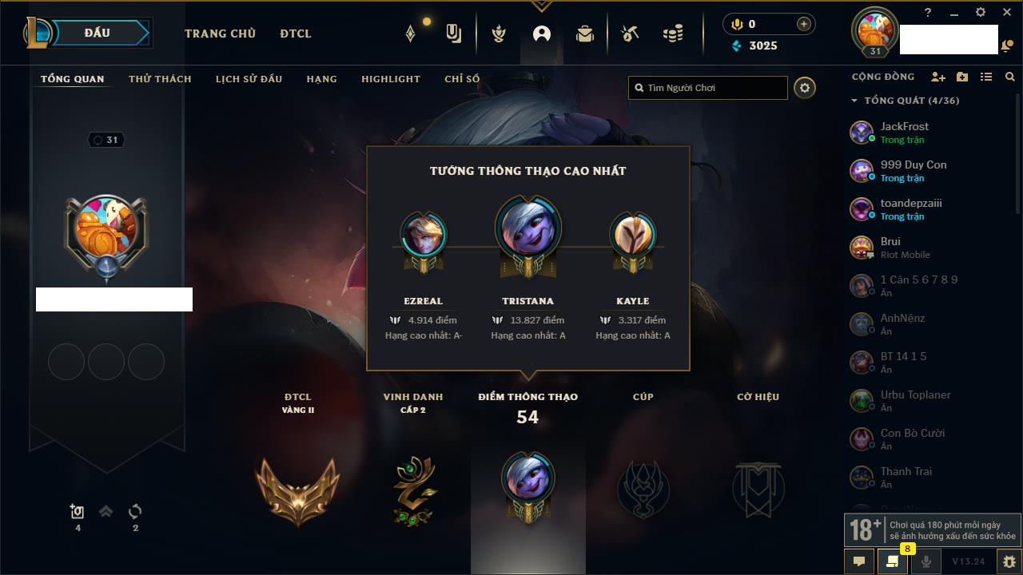Open the Clash trophy icon in top bar
The width and height of the screenshot is (1023, 575).
[499, 34]
